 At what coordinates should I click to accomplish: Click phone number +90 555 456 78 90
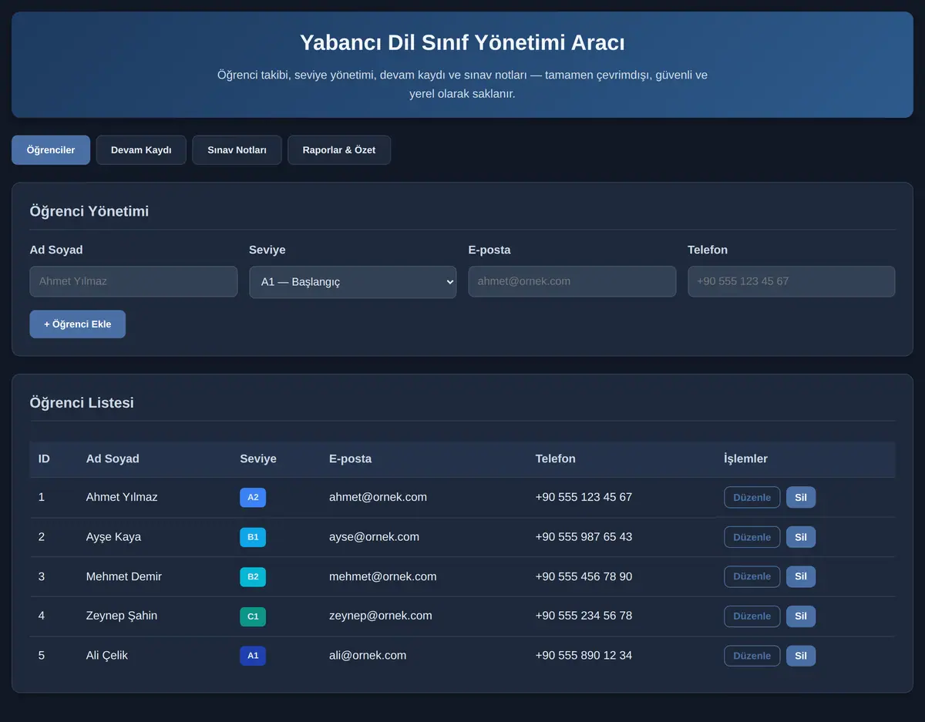(x=584, y=576)
